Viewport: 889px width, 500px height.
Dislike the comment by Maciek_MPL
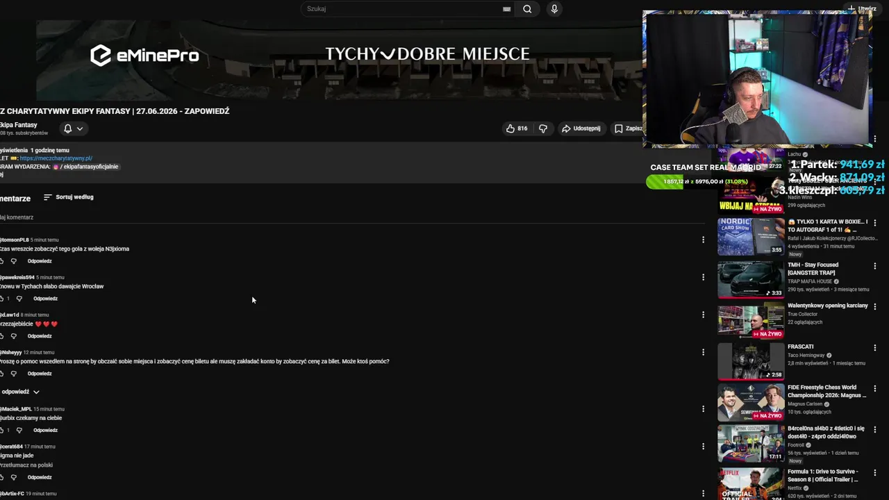(19, 431)
